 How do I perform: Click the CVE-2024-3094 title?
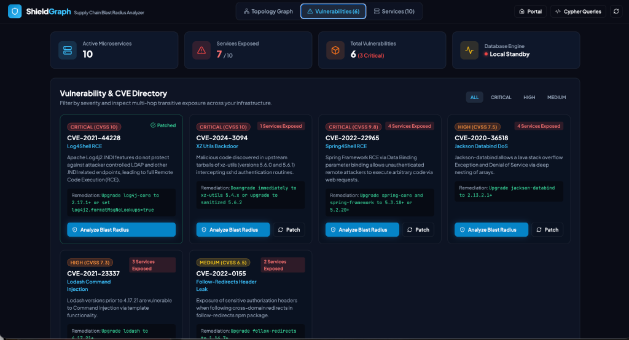[x=222, y=138]
